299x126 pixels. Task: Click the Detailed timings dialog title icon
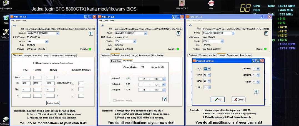click(x=194, y=61)
